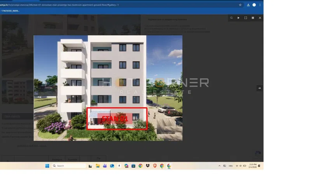Click the taskbar Search box
Viewport: 311px width, 175px height.
pos(69,166)
